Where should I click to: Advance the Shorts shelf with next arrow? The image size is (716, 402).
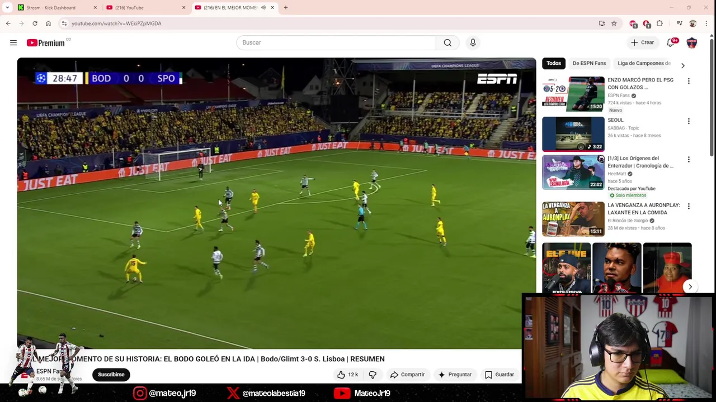click(690, 287)
